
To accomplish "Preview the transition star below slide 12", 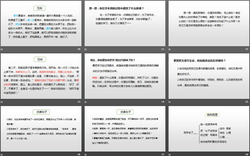I will pos(169,49).
